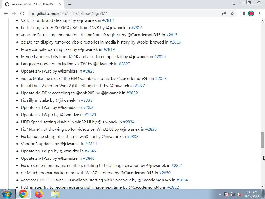The height and width of the screenshot is (199, 265).
Task: Close the Release 86Box 3.11 tab
Action: coord(60,4)
